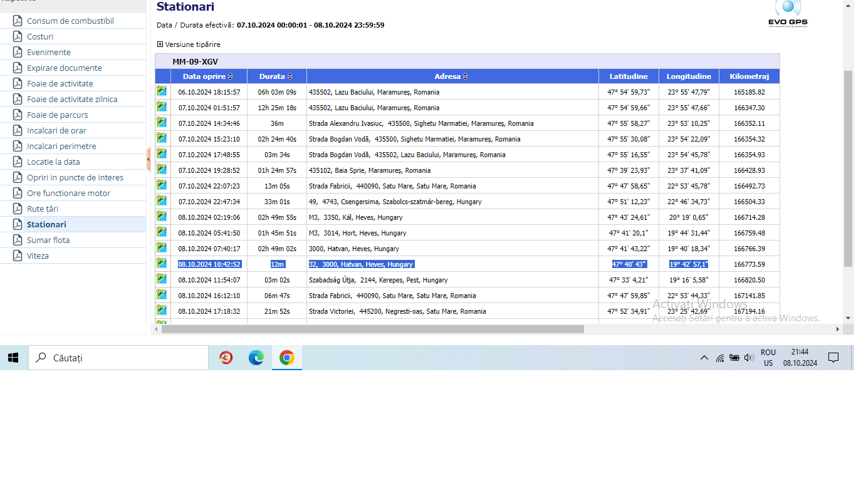This screenshot has width=856, height=481.
Task: Select duration 12h 25m 18s cell
Action: click(277, 108)
